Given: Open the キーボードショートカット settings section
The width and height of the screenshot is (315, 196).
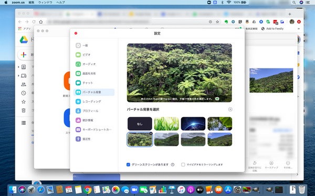Looking at the screenshot, I should 94,130.
